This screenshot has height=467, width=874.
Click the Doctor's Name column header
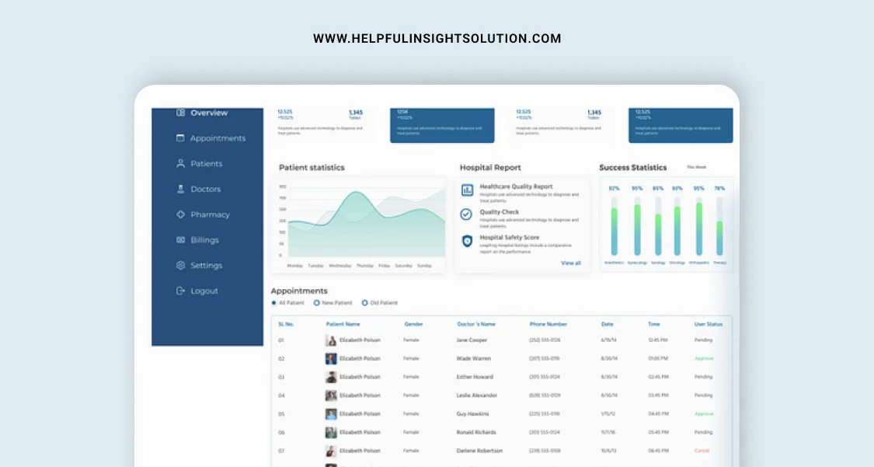476,324
